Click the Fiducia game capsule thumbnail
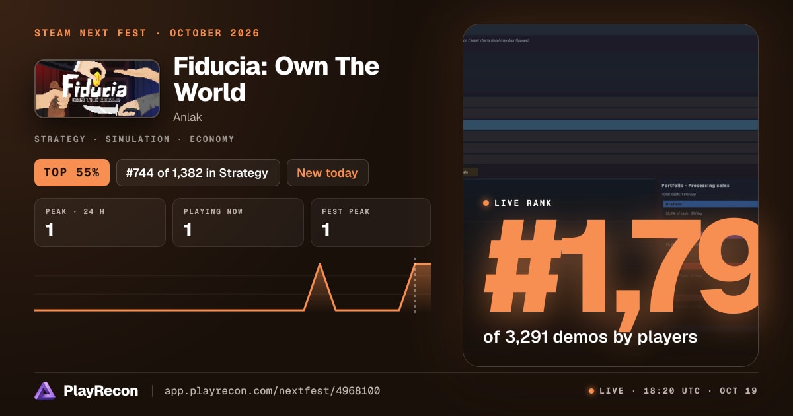The height and width of the screenshot is (416, 793). tap(97, 89)
